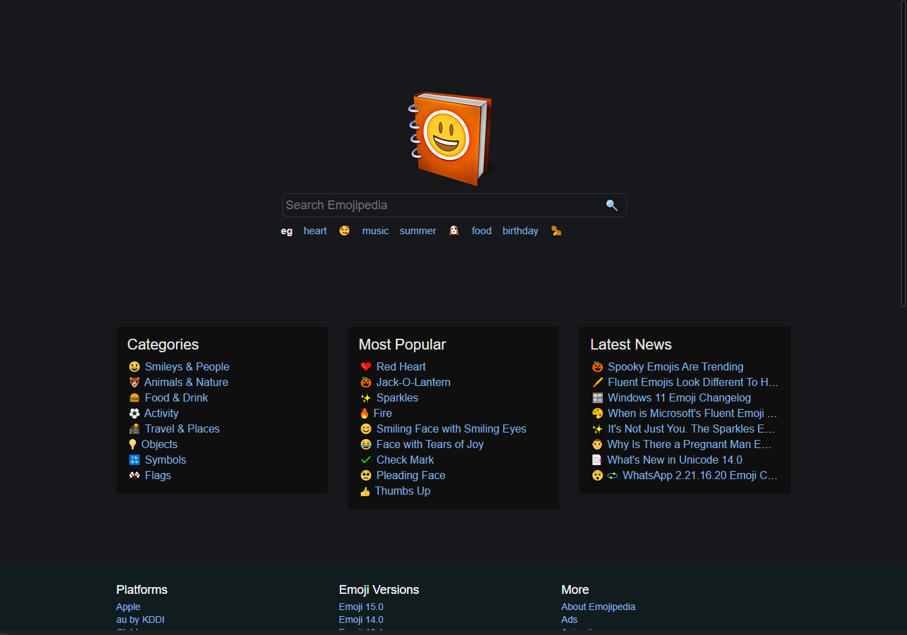
Task: Click the dog face example emoji
Action: click(x=454, y=231)
